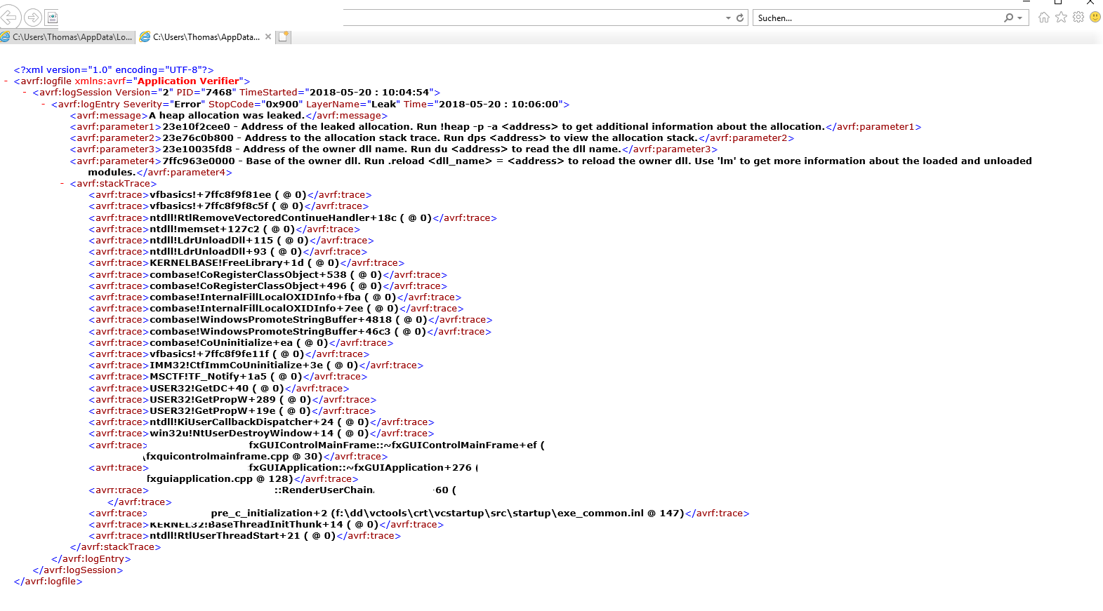
Task: Collapse the avrf:logEntry Error node
Action: pos(44,105)
